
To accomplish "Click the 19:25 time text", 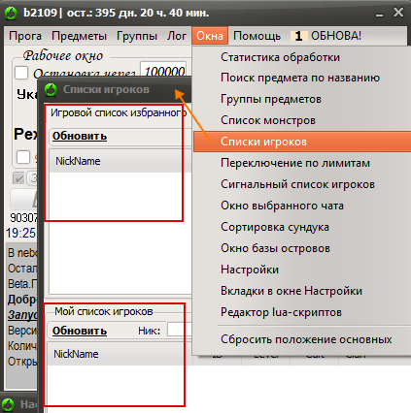I will 20,233.
